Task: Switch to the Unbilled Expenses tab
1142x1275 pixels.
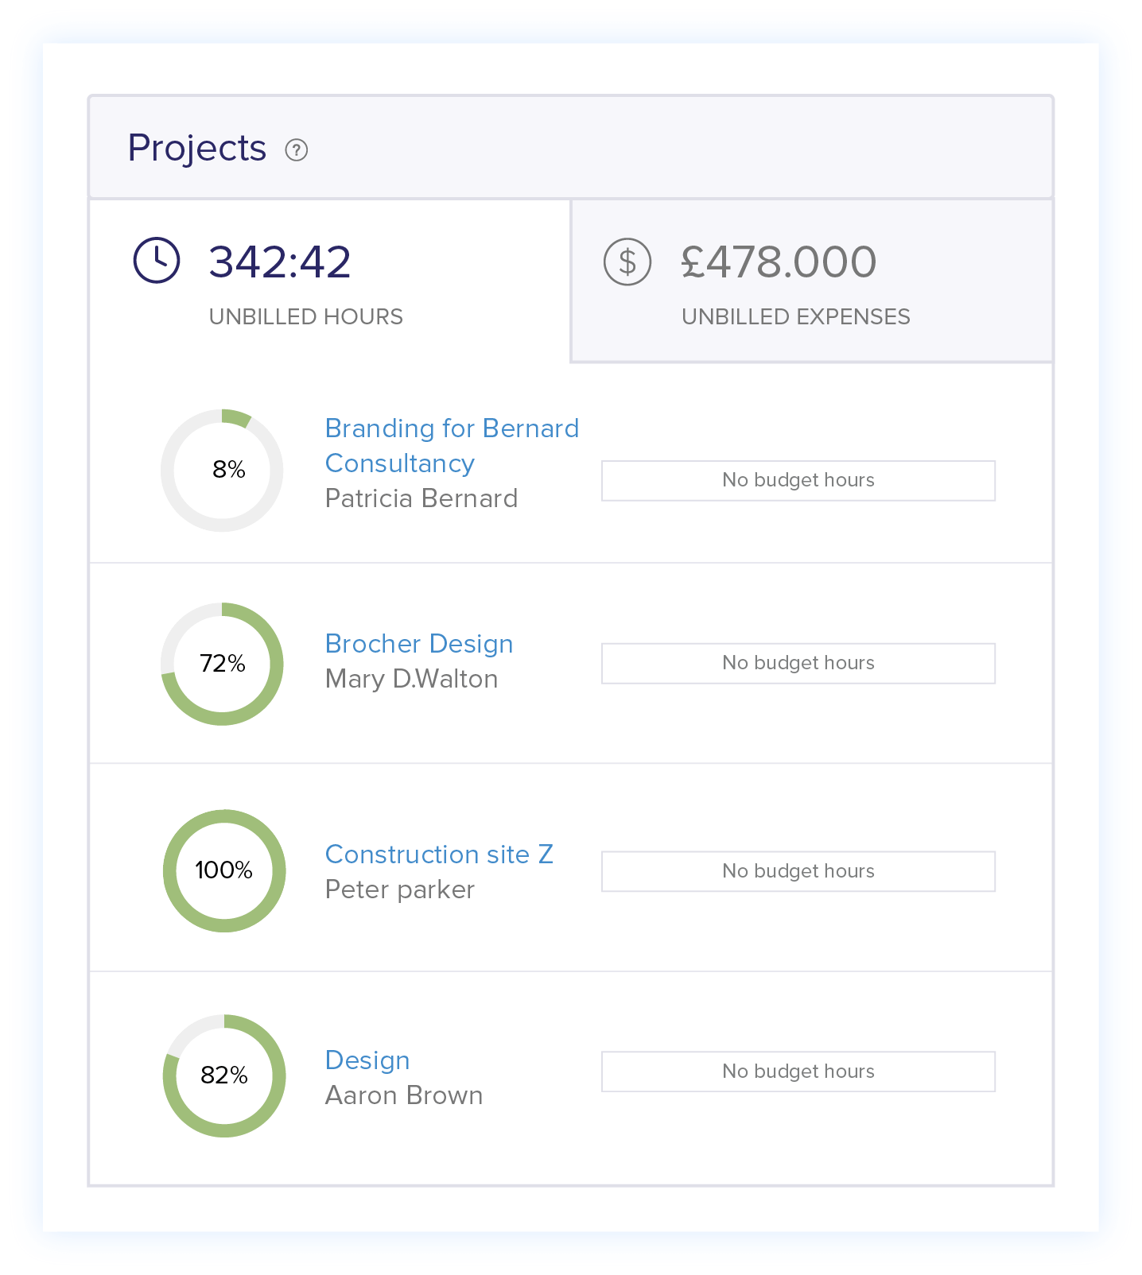Action: pyautogui.click(x=812, y=281)
